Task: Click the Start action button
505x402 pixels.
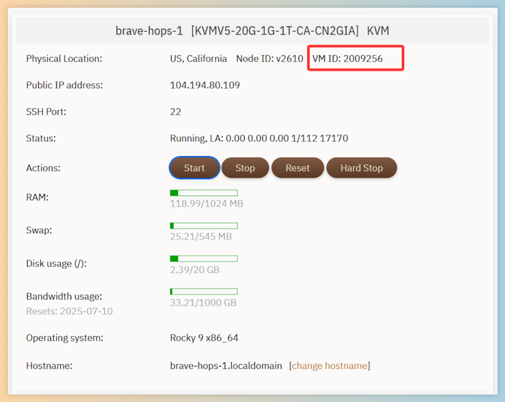Action: pyautogui.click(x=194, y=168)
